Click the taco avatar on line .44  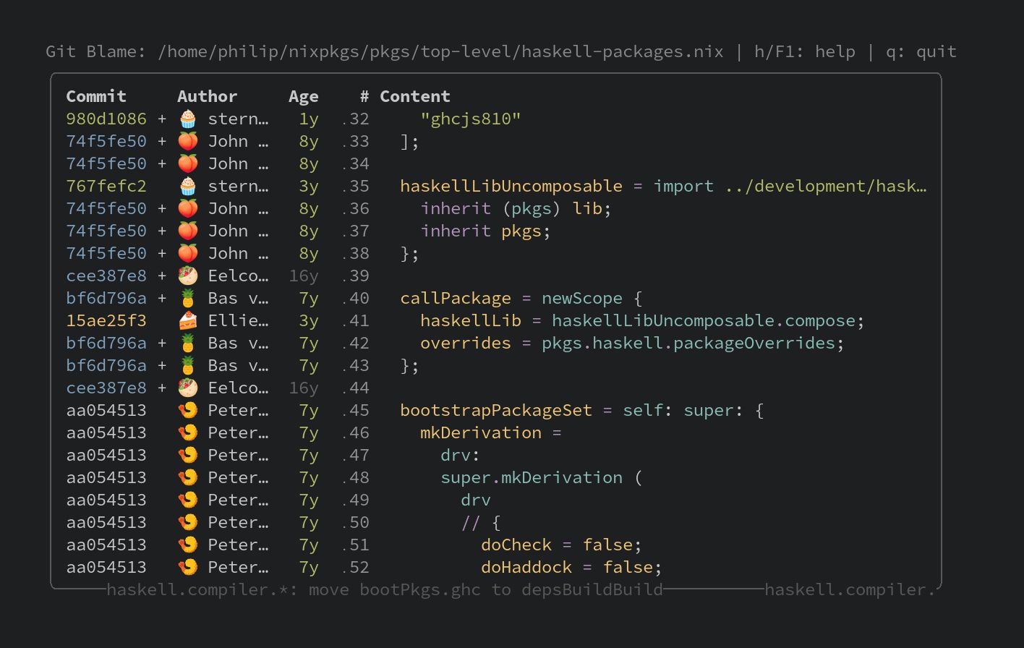187,388
